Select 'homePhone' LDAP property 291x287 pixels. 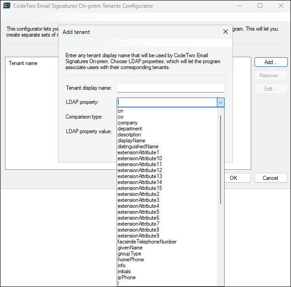[130, 260]
